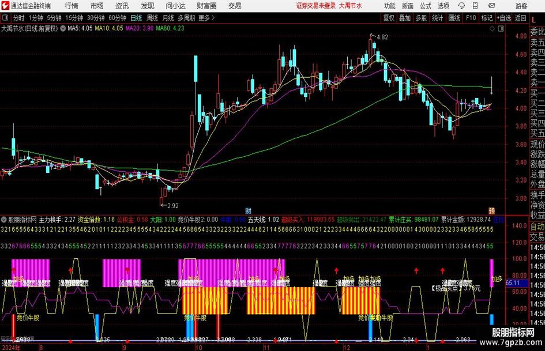Click the diamond icon above chart
The height and width of the screenshot is (351, 545).
point(492,29)
